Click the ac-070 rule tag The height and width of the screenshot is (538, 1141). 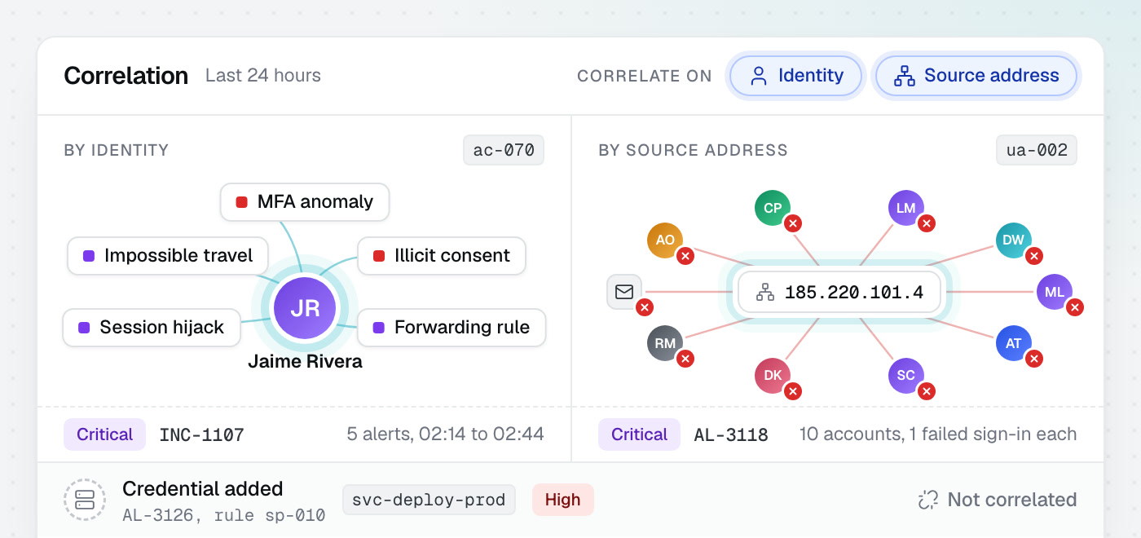tap(504, 150)
